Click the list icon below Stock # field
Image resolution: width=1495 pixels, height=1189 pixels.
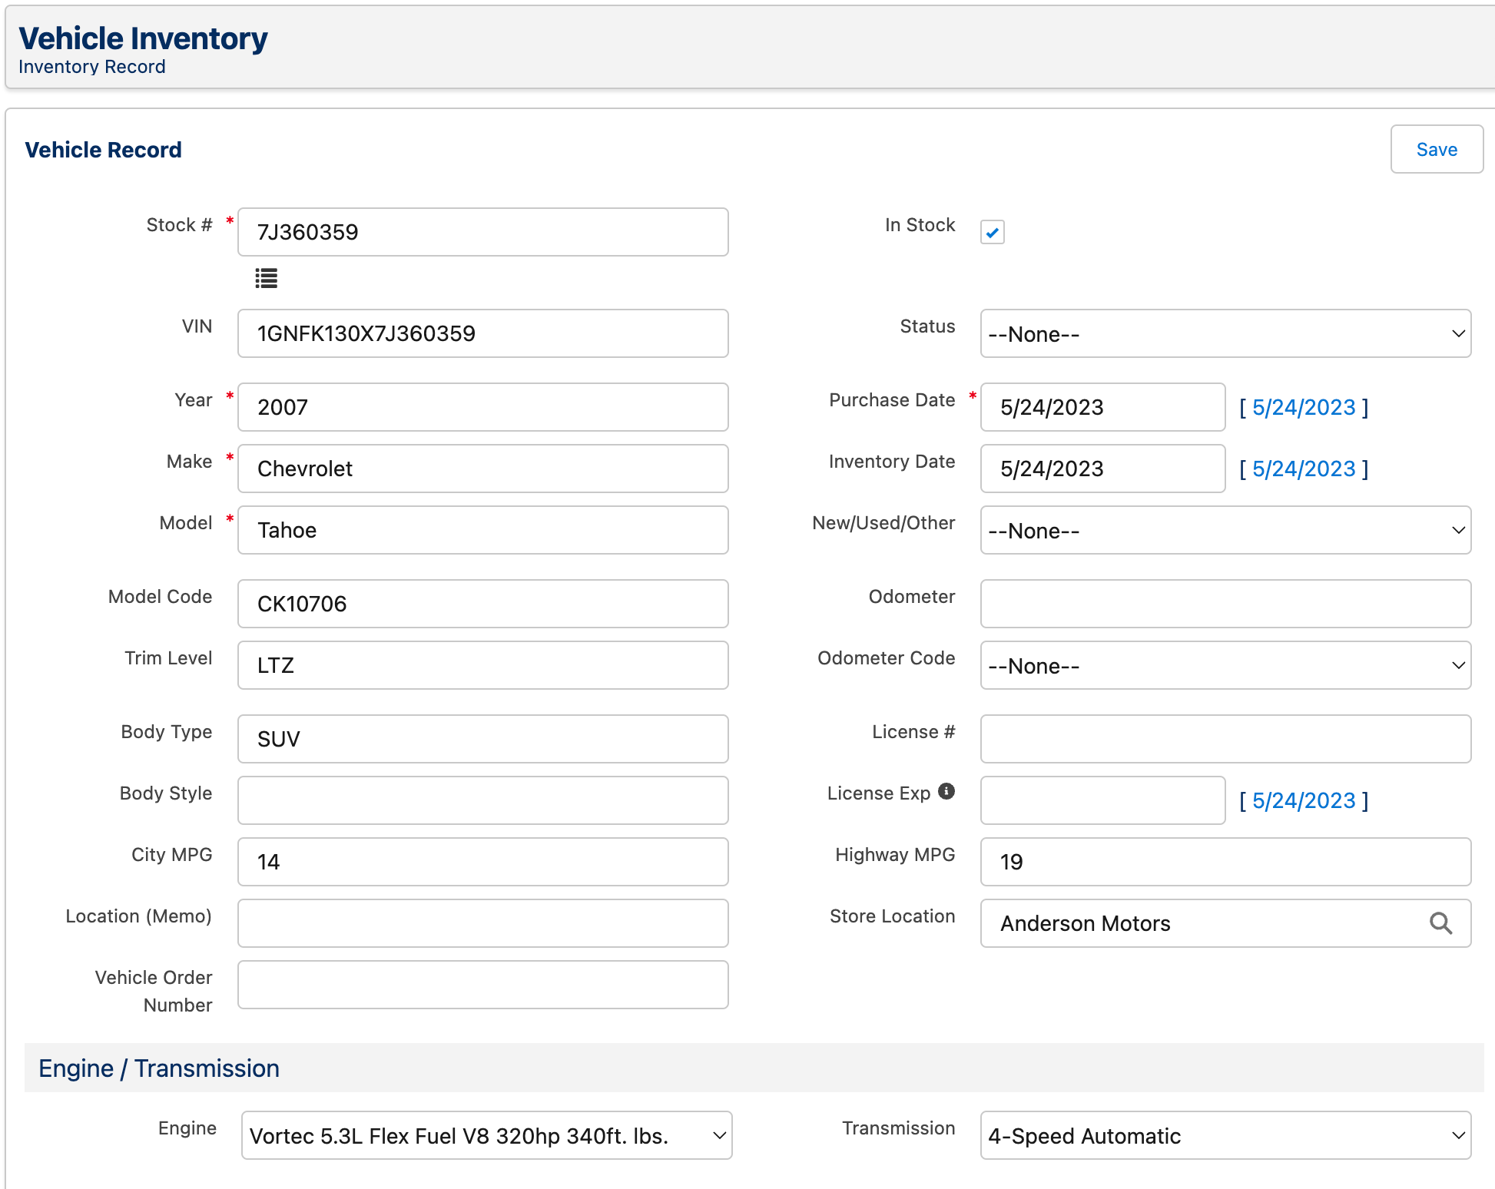tap(267, 278)
